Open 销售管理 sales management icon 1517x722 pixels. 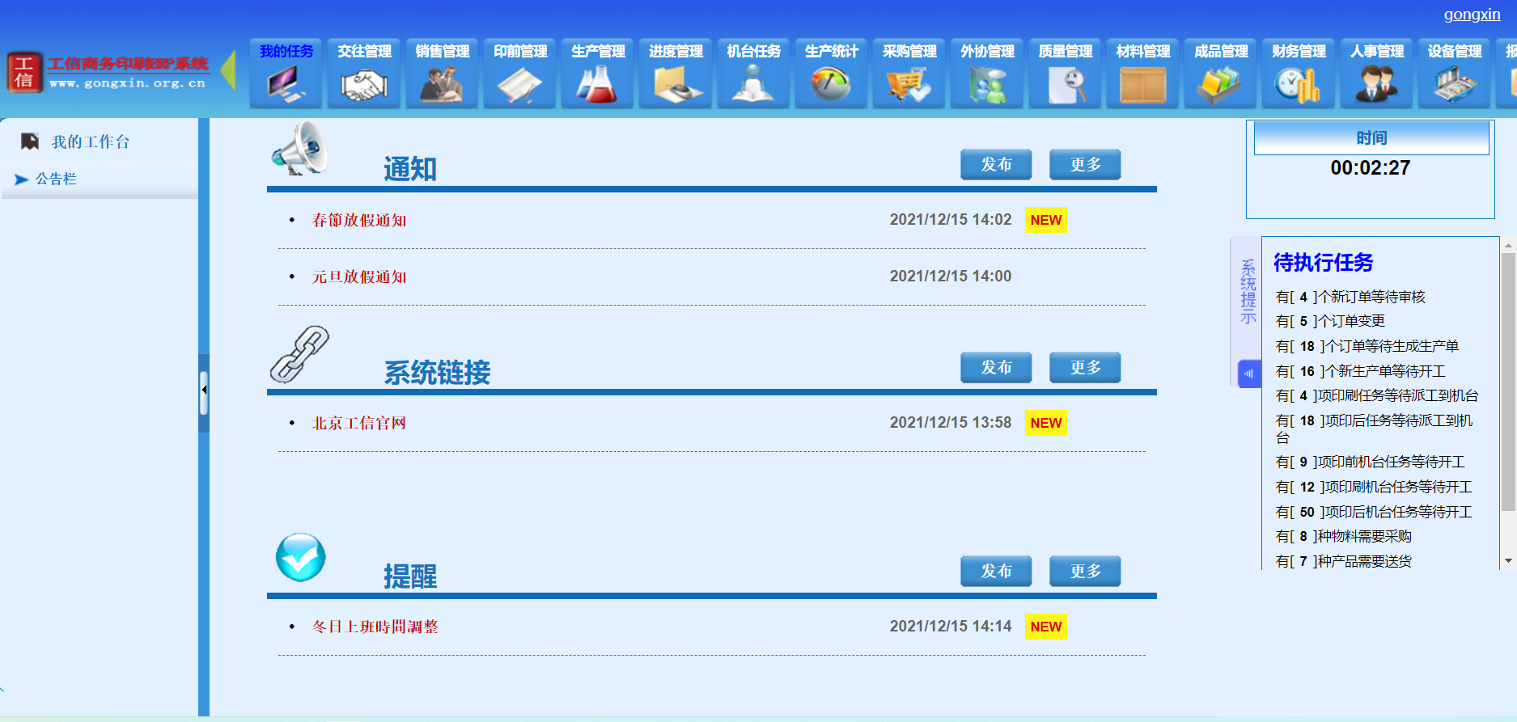coord(442,84)
